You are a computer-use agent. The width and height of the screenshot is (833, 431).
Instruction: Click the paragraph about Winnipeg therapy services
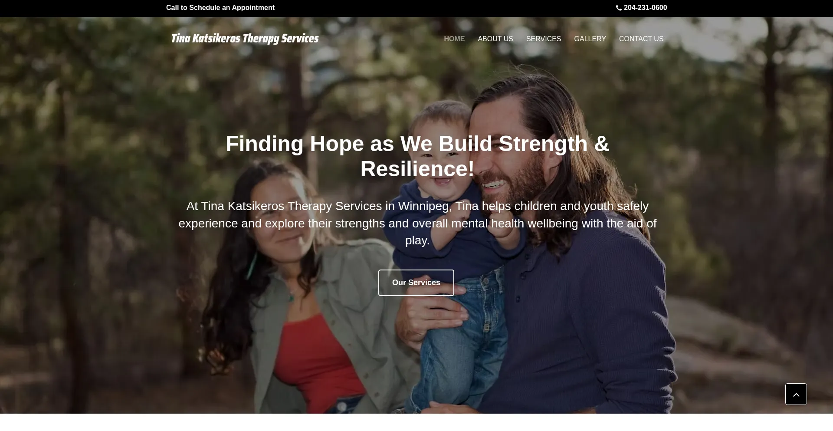[417, 223]
